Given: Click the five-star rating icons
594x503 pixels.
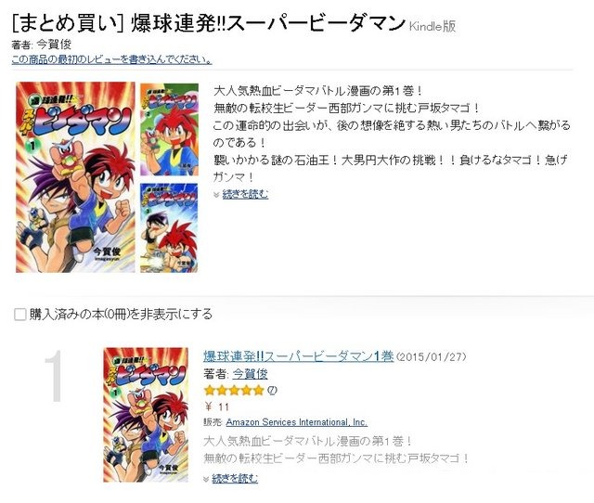Looking at the screenshot, I should click(234, 390).
